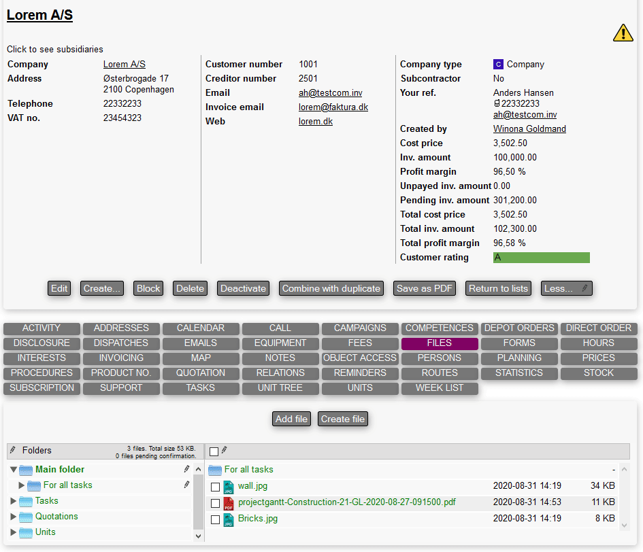Click the pencil icon in file list header
Viewport: 643px width, 552px height.
pos(224,450)
